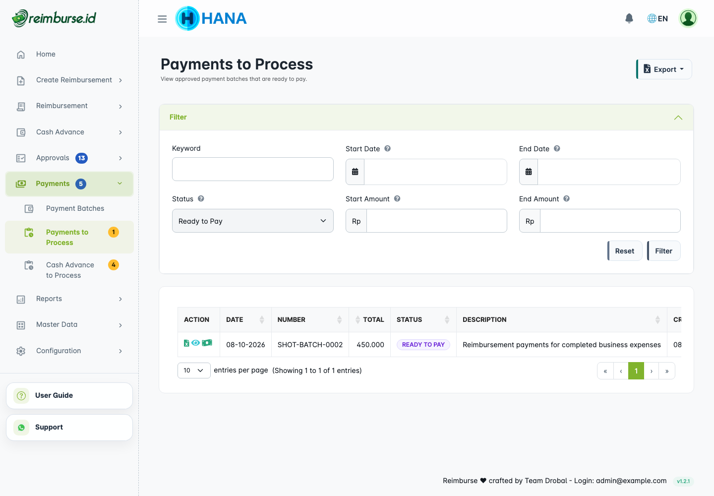Open the Status dropdown Ready to Pay
The height and width of the screenshot is (496, 714).
pyautogui.click(x=253, y=221)
